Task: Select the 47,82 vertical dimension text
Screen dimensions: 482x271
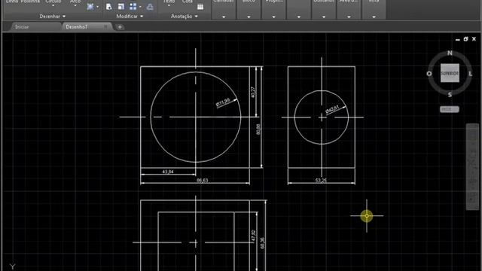Action: click(253, 236)
